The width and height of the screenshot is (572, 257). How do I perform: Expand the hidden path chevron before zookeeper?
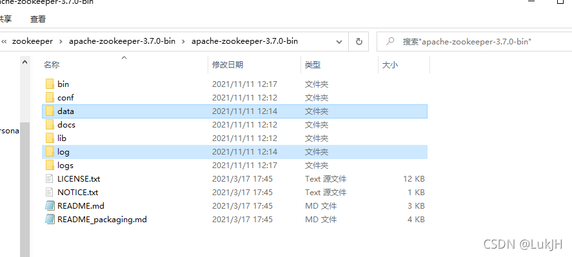pos(4,41)
